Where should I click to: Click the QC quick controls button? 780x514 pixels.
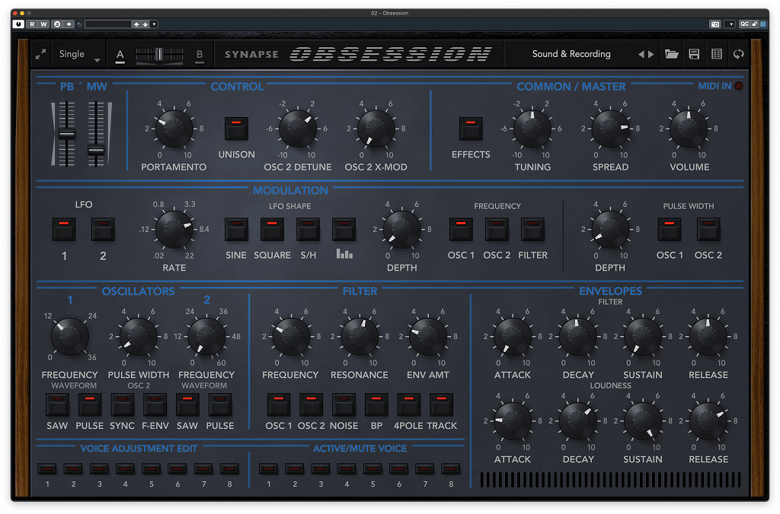(x=744, y=24)
